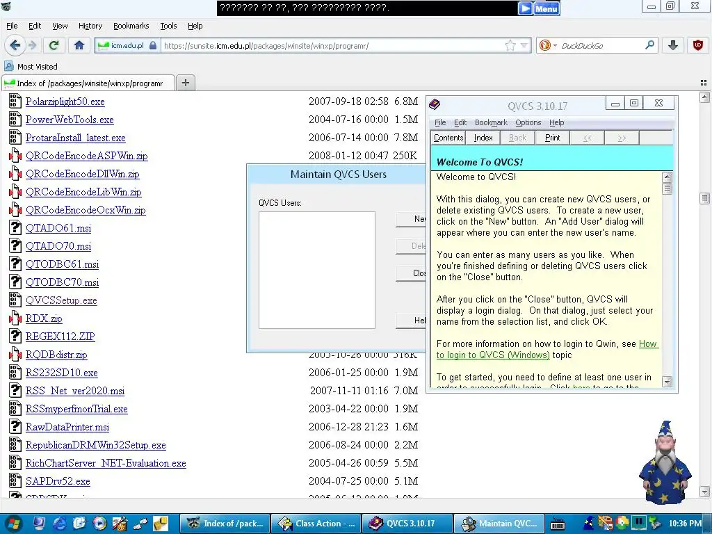This screenshot has height=534, width=712.
Task: Open the downloads arrow icon in toolbar
Action: tap(673, 45)
